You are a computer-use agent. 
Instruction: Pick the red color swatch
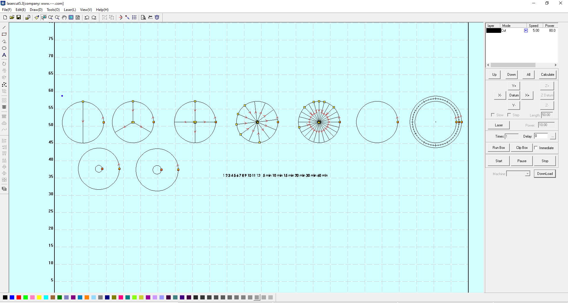[x=19, y=297]
